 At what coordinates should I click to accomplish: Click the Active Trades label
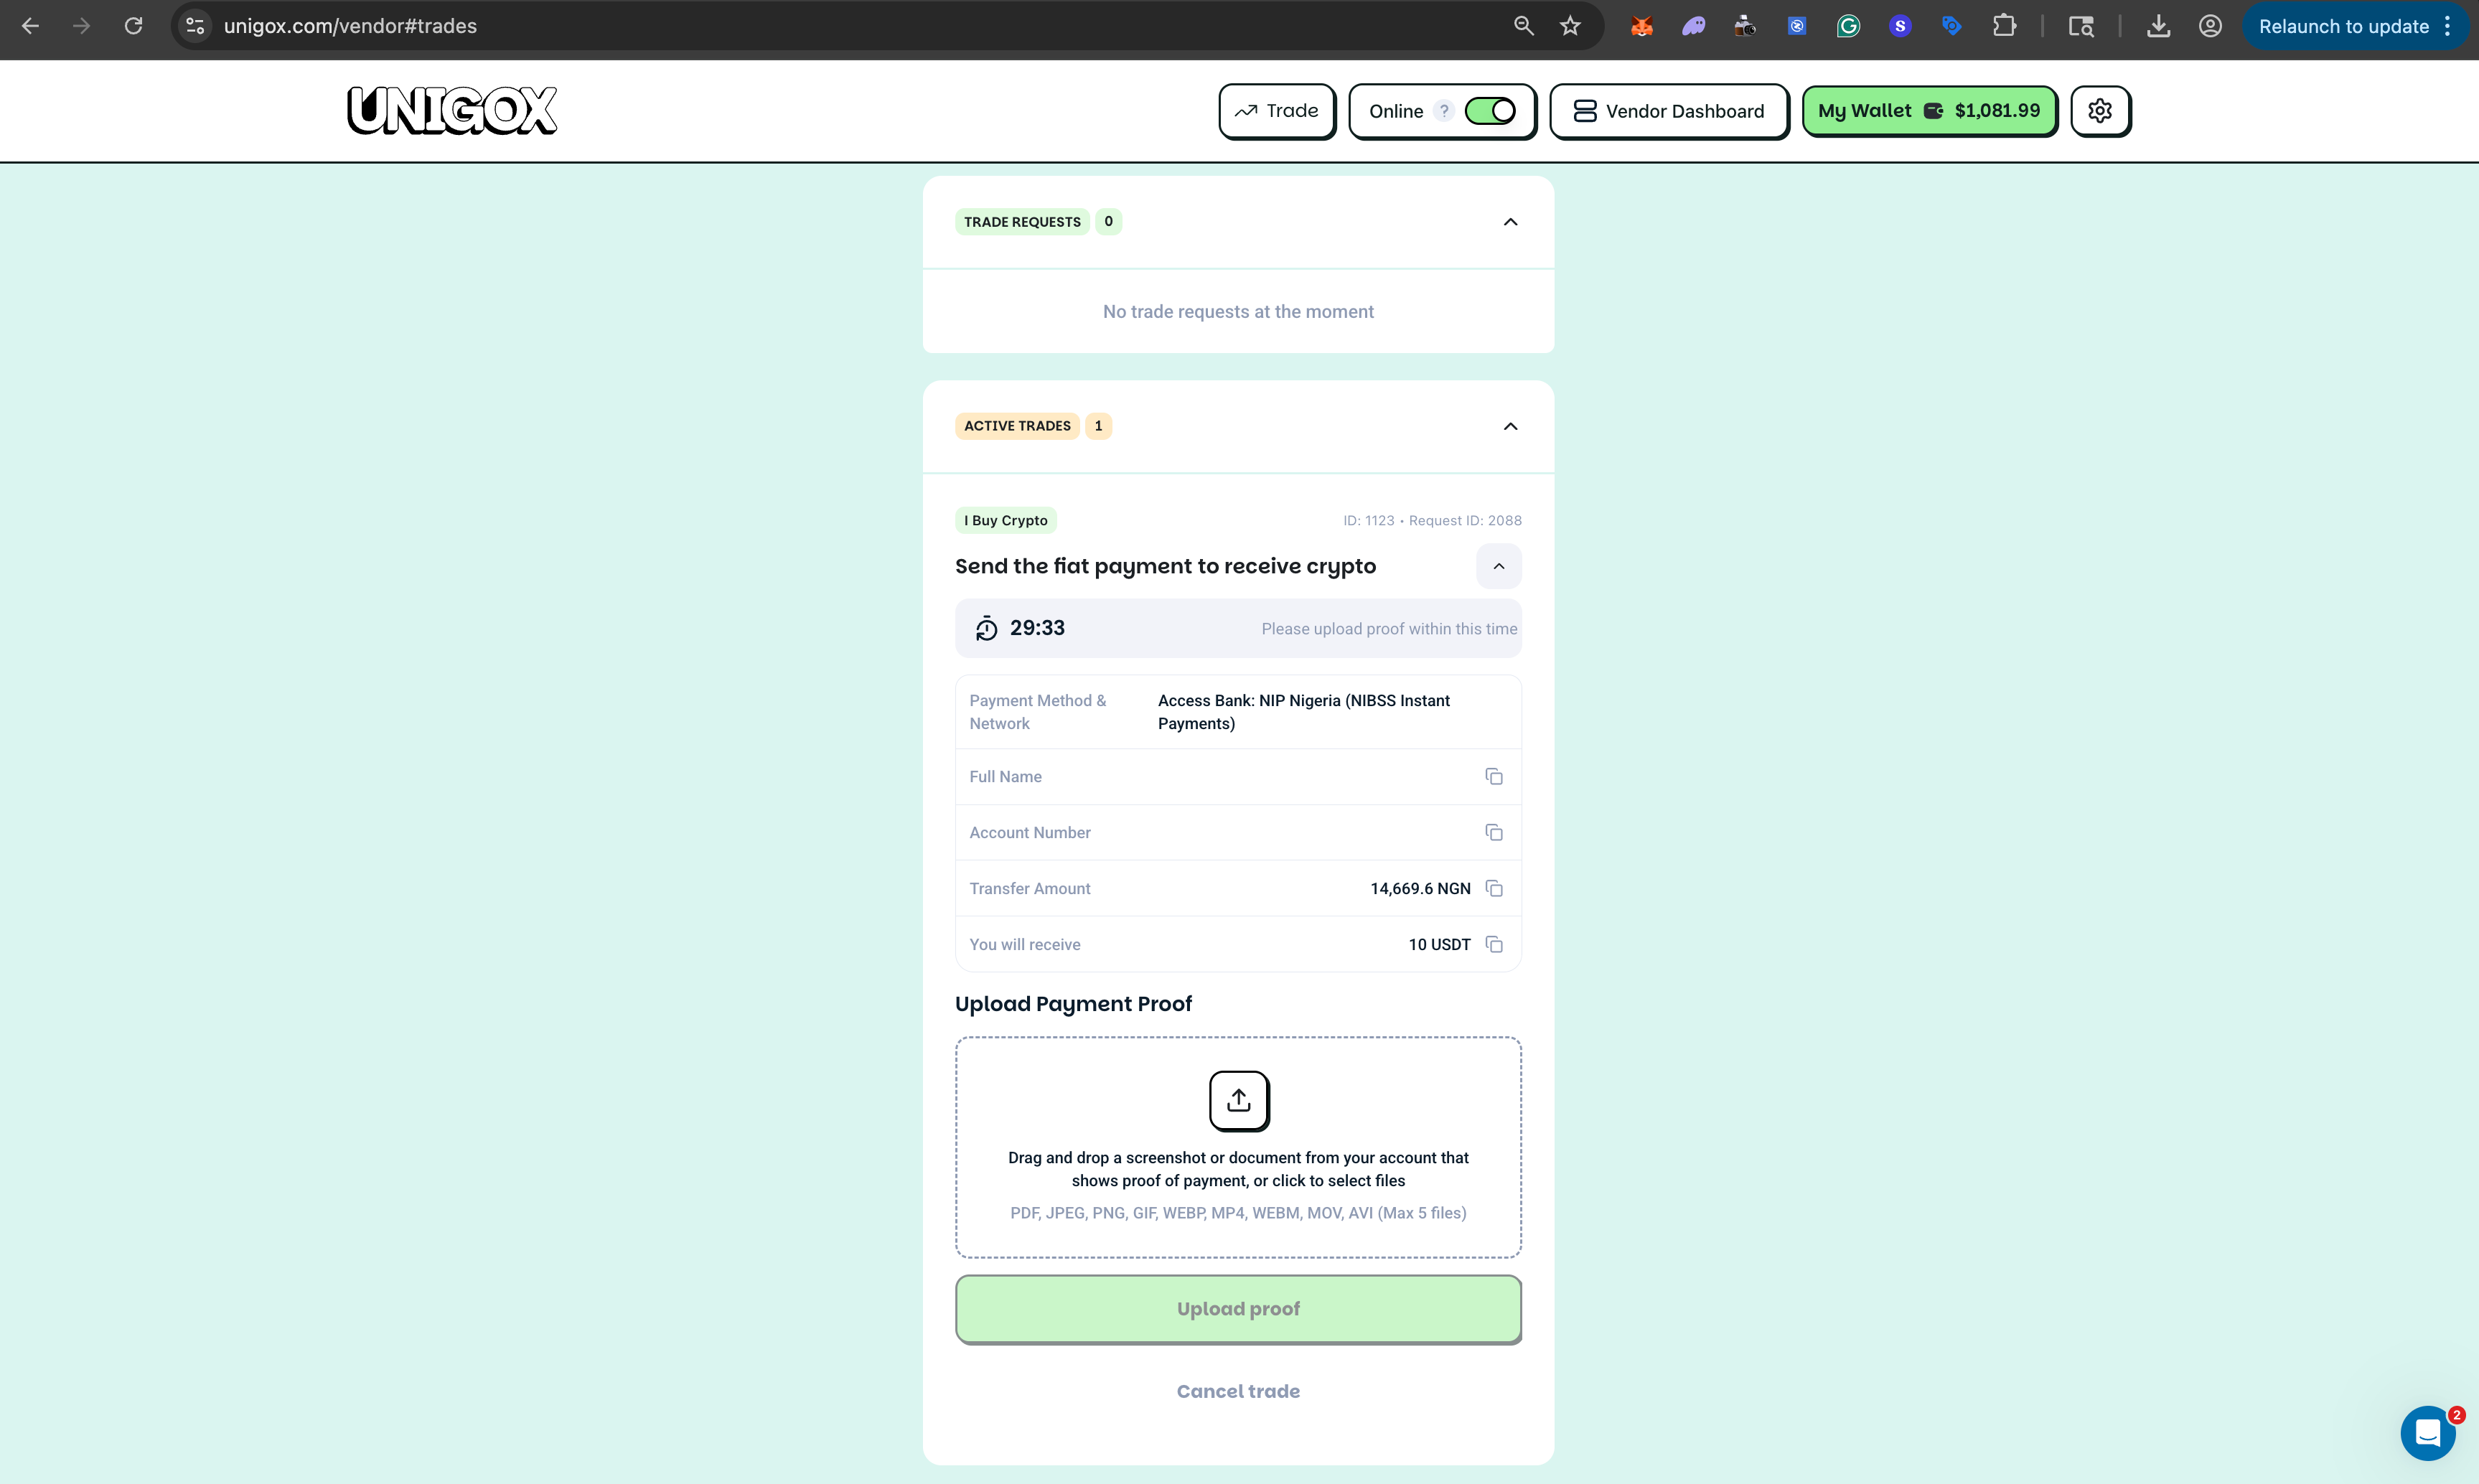(x=1017, y=426)
